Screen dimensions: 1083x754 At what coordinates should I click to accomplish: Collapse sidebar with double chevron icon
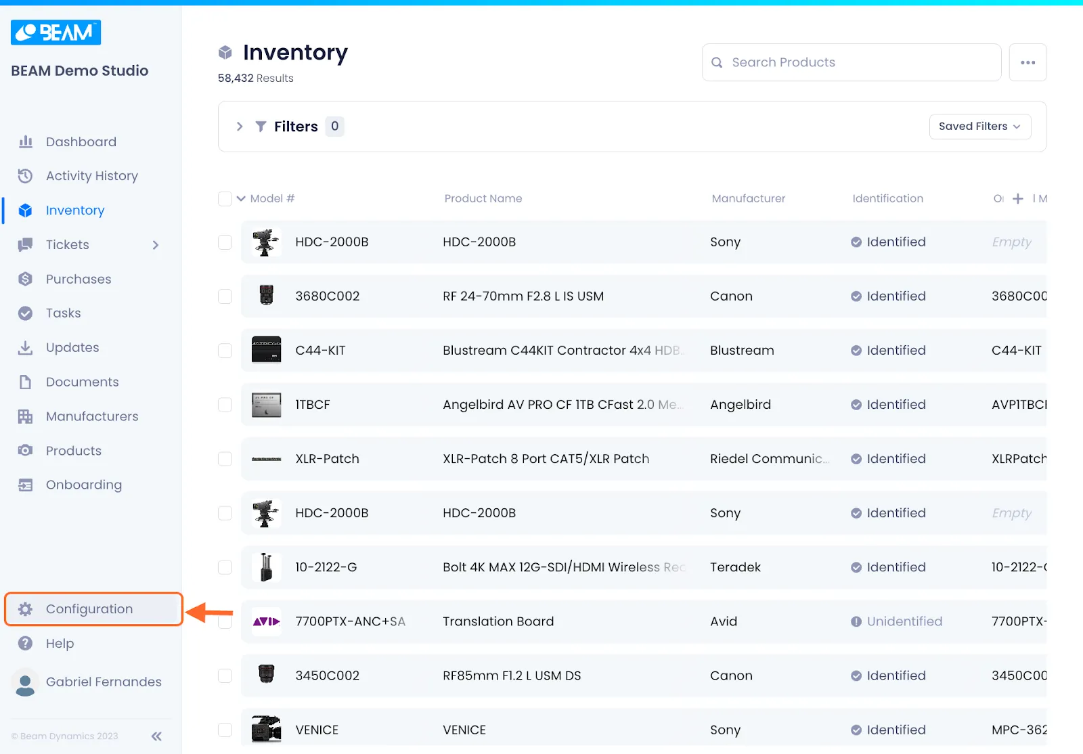coord(156,736)
